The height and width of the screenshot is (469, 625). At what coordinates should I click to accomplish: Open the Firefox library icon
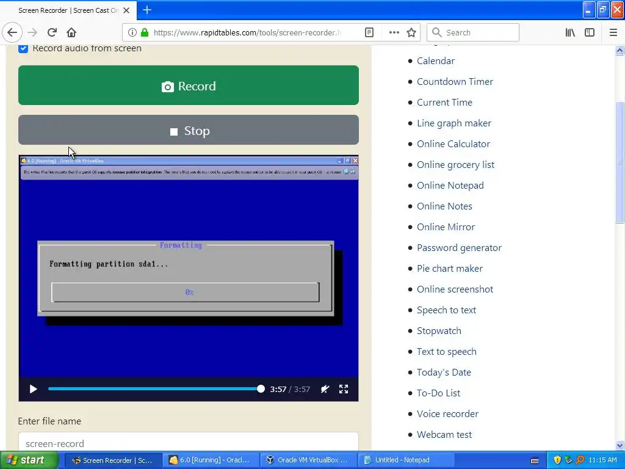pyautogui.click(x=570, y=32)
